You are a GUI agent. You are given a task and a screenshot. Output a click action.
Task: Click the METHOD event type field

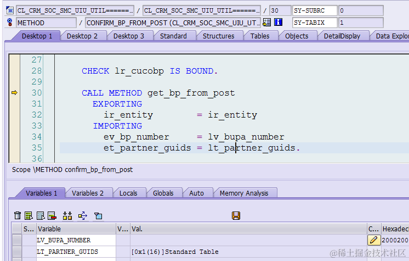tap(46, 23)
